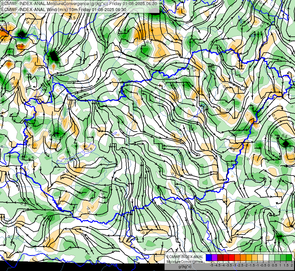Click the '-2' value on the legend scale

[x=246, y=265]
